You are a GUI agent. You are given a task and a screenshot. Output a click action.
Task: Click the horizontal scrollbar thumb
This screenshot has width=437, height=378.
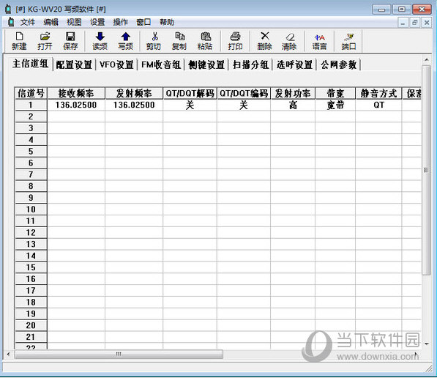pyautogui.click(x=119, y=354)
